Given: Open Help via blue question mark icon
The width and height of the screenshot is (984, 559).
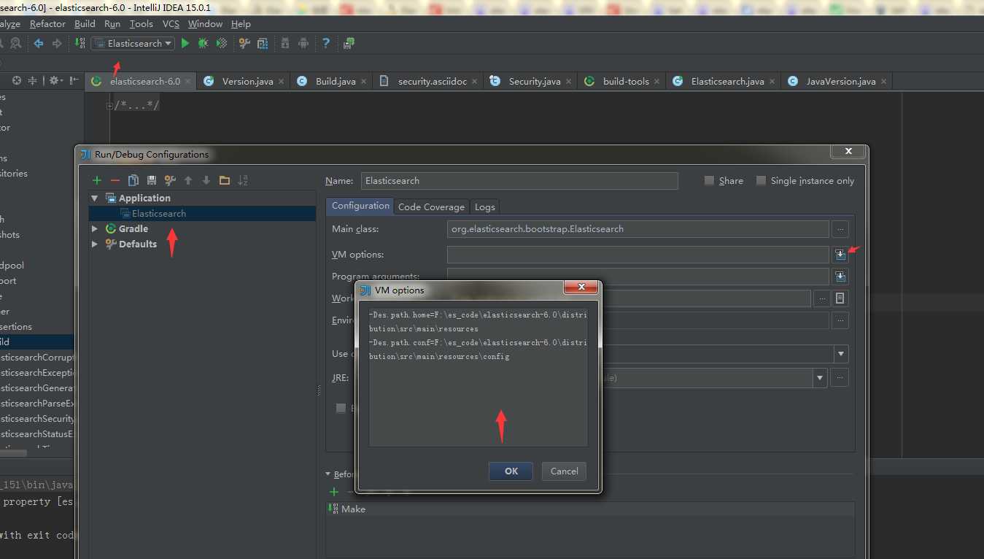Looking at the screenshot, I should 326,44.
